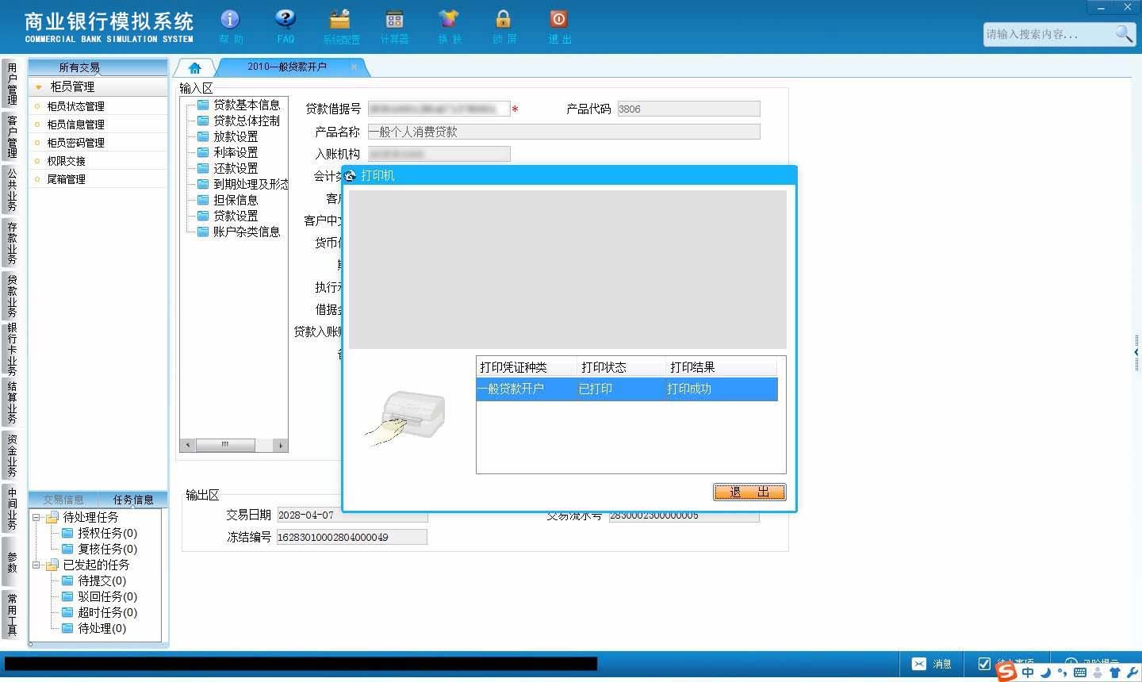
Task: Open the 用户管理 side tab
Action: [x=12, y=84]
